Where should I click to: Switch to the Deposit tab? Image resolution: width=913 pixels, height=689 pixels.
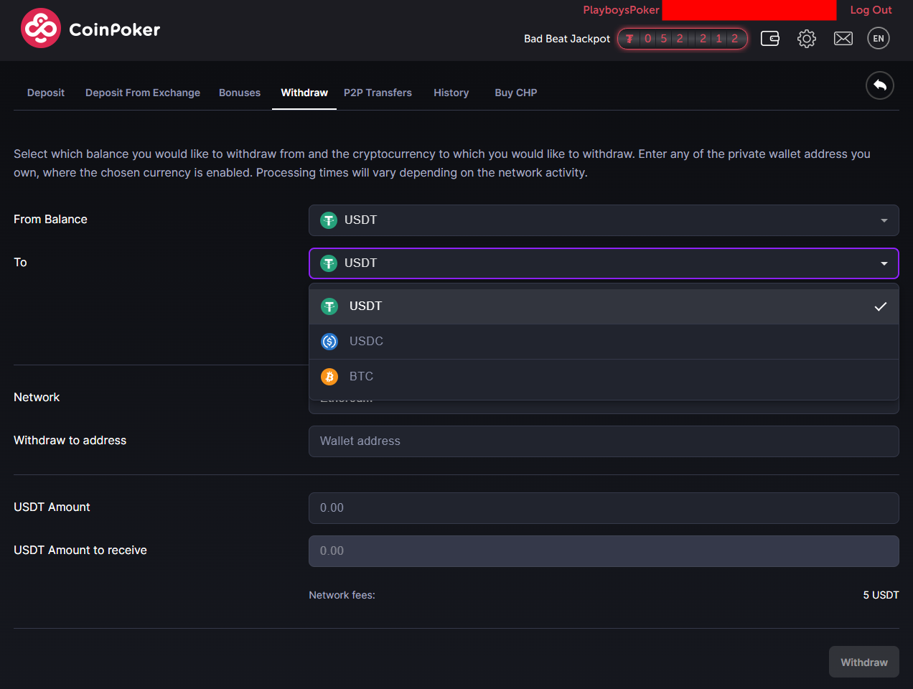(46, 93)
